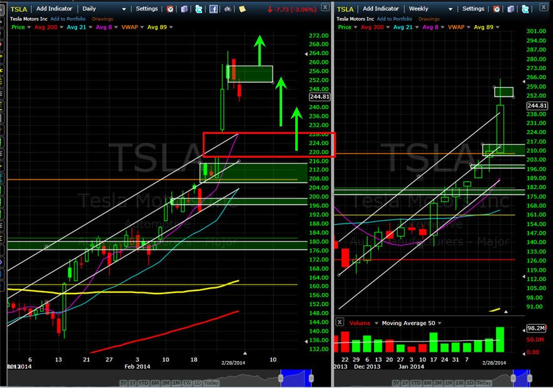553x388 pixels.
Task: Share daily chart via Twitter icon
Action: pyautogui.click(x=198, y=9)
